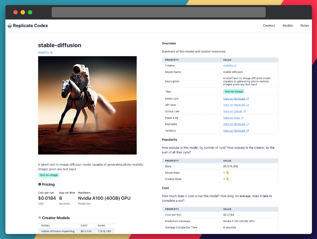Click the Pricing info icon

pos(40,184)
